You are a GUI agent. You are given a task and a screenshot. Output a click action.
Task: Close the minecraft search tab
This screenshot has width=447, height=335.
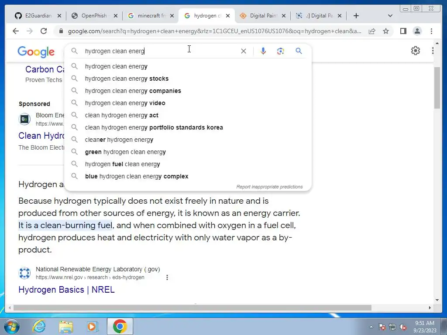pos(172,16)
